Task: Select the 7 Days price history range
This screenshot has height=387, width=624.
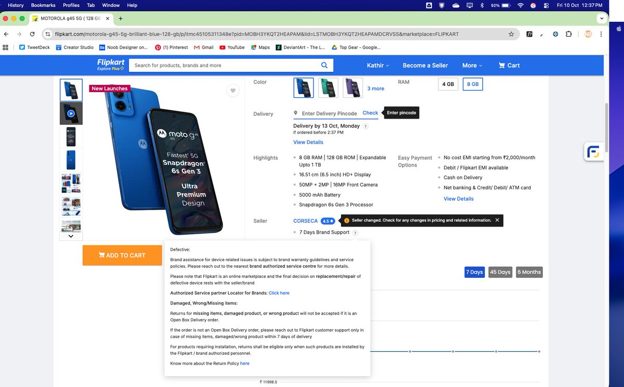Action: pos(474,272)
